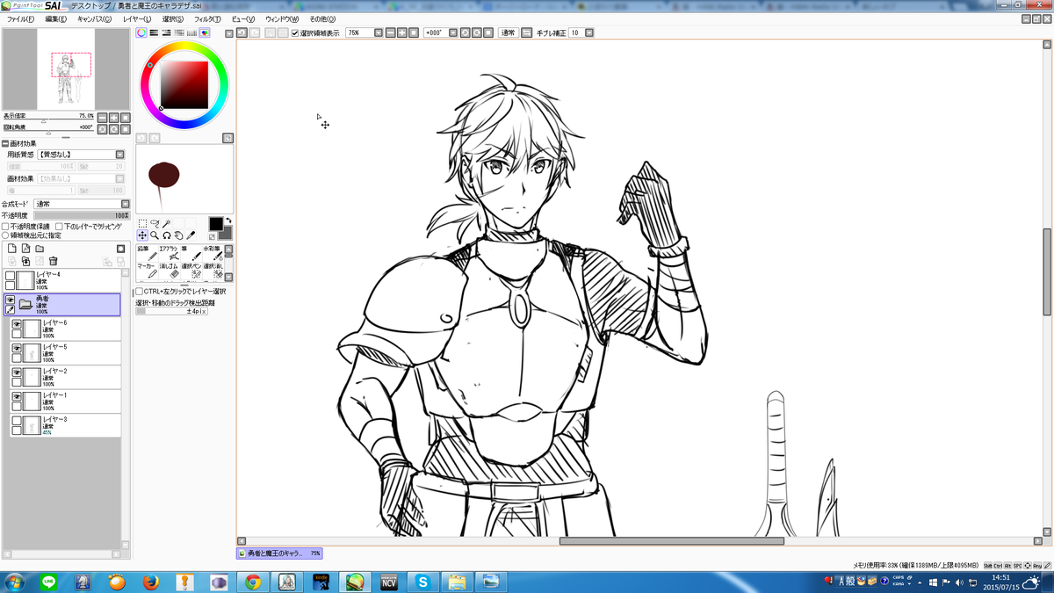Open the レイヤー(L) menu

136,18
